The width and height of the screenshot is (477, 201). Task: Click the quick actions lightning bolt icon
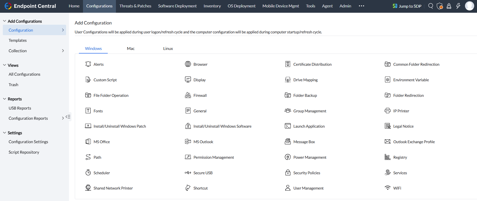click(458, 6)
